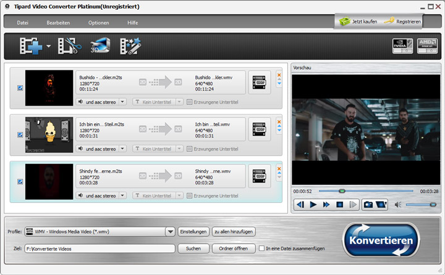This screenshot has width=445, height=275.
Task: Open the Edit effect wand tool
Action: click(x=130, y=46)
